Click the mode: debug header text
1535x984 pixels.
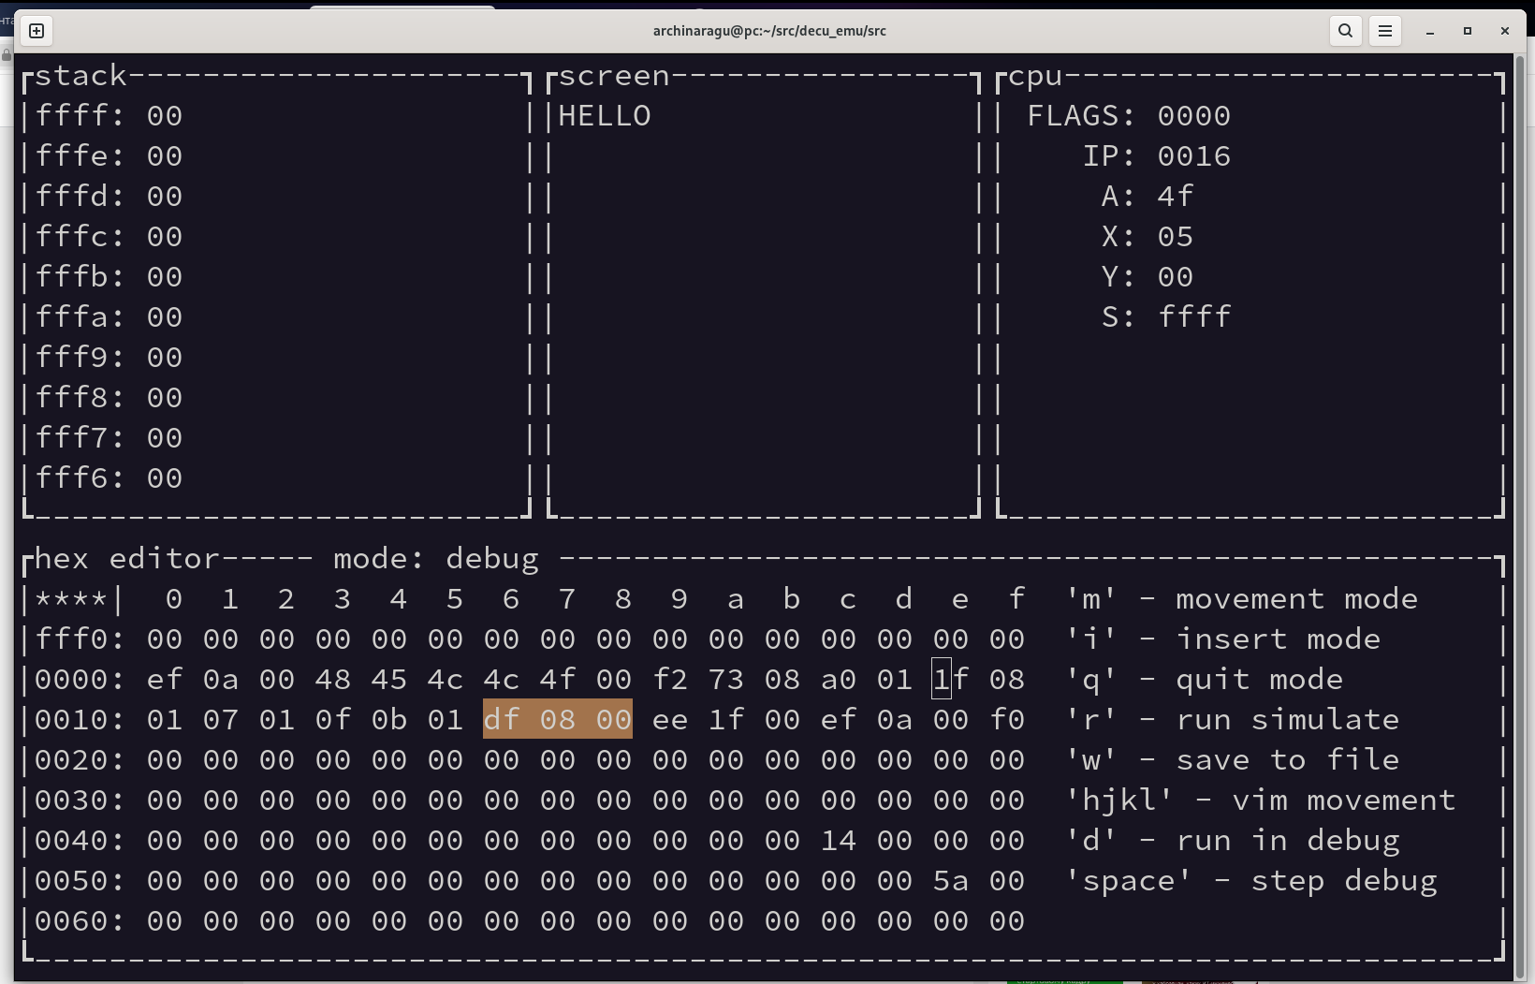tap(435, 557)
